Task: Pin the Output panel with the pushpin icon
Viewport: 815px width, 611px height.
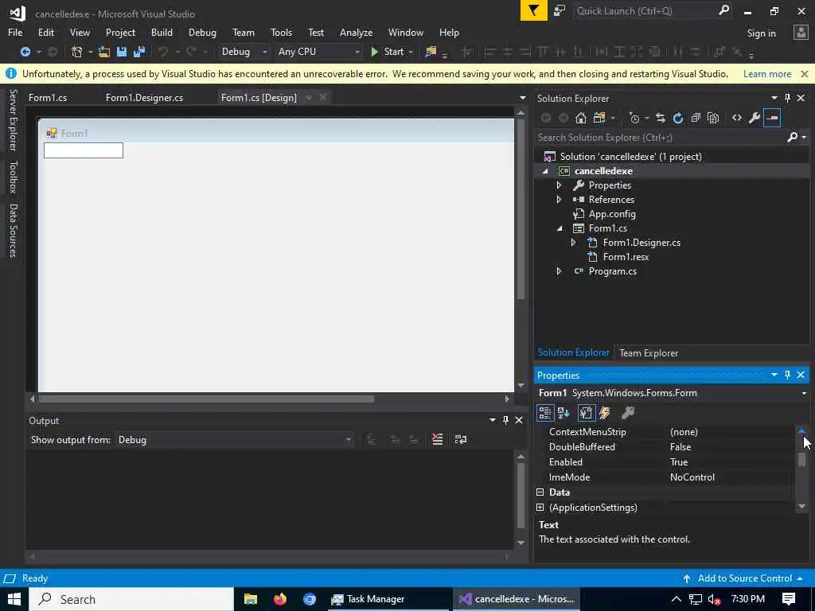Action: coord(505,420)
